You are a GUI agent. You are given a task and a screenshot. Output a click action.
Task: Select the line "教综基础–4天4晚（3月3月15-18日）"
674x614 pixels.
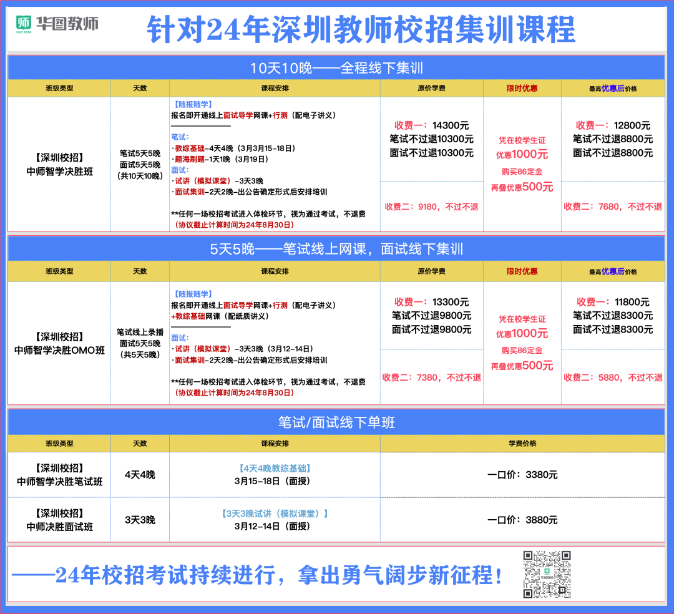(x=235, y=149)
